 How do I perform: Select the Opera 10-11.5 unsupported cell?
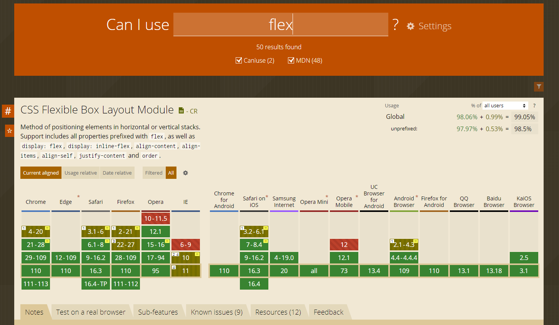(156, 218)
